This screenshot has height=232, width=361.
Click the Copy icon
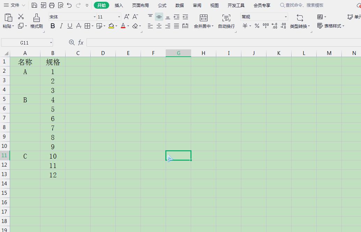click(x=21, y=26)
